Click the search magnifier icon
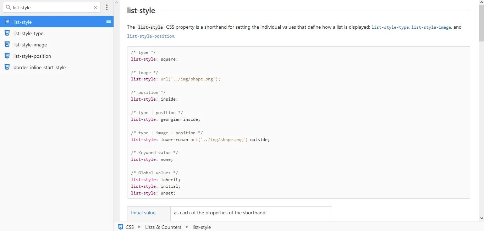484x231 pixels. [x=8, y=7]
